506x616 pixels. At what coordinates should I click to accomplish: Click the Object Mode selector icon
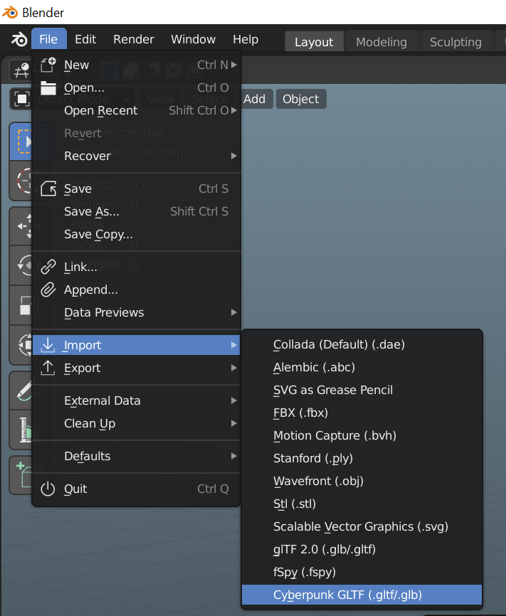[21, 99]
